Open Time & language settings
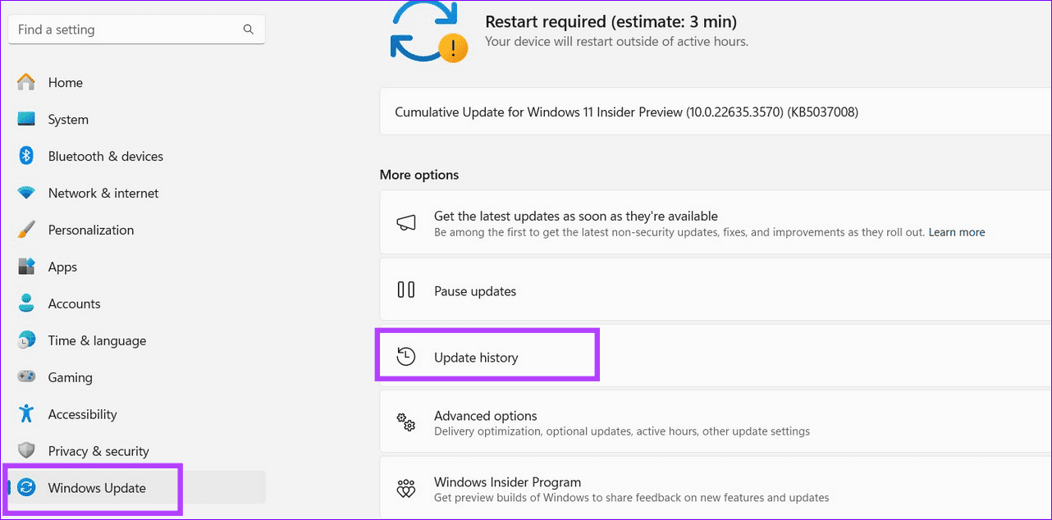Image resolution: width=1052 pixels, height=520 pixels. tap(97, 340)
